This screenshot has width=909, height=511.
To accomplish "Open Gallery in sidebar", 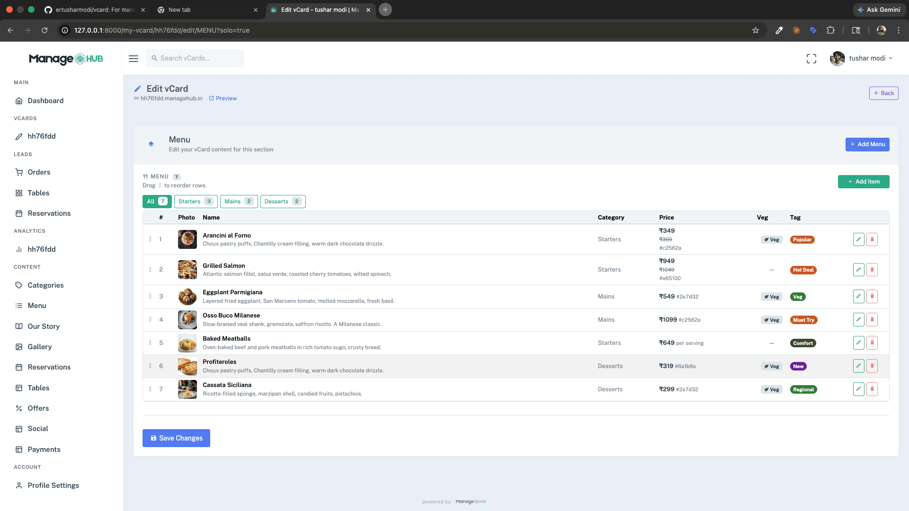I will pyautogui.click(x=40, y=347).
